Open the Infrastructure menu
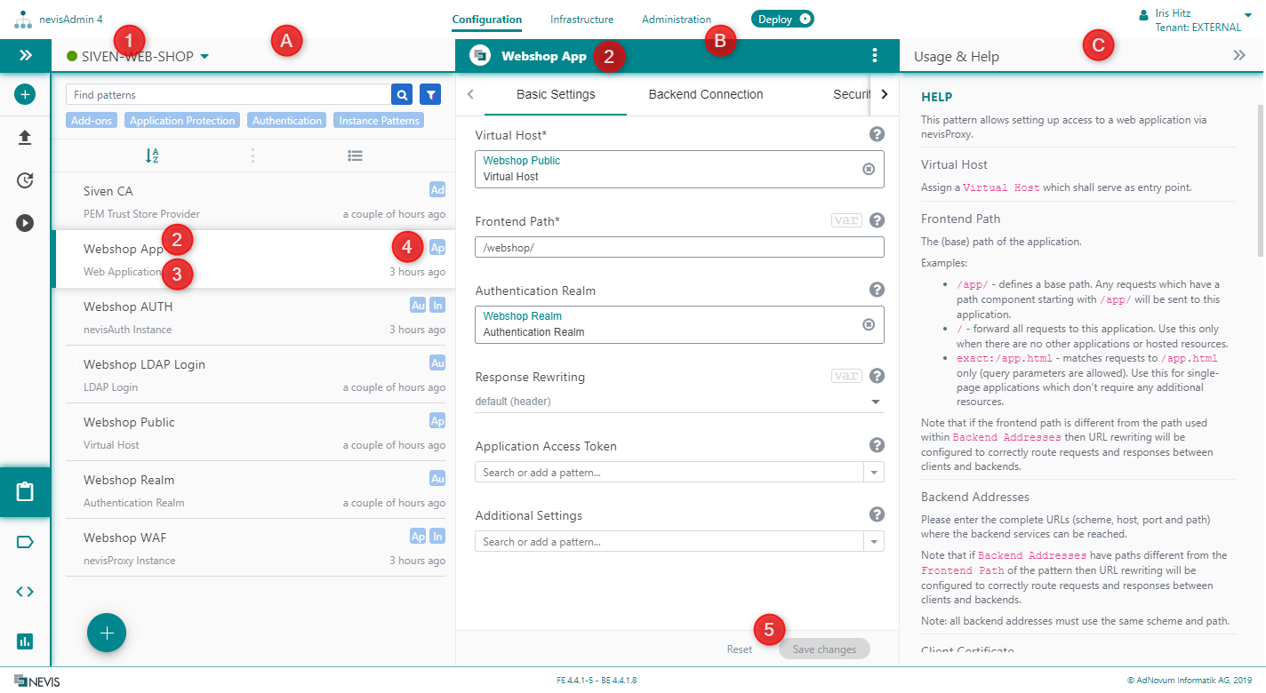1266x693 pixels. coord(581,19)
